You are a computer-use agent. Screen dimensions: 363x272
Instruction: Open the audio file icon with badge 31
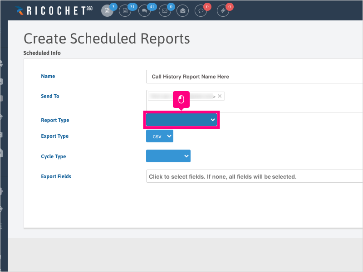pos(125,10)
